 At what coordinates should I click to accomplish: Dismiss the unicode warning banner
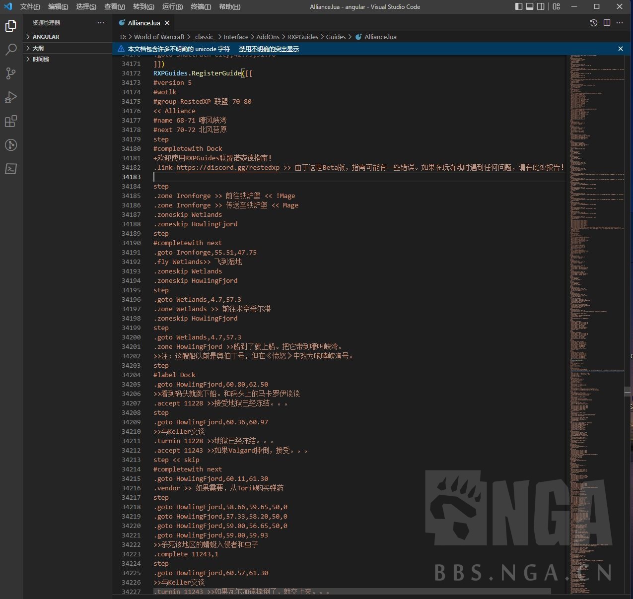click(620, 49)
